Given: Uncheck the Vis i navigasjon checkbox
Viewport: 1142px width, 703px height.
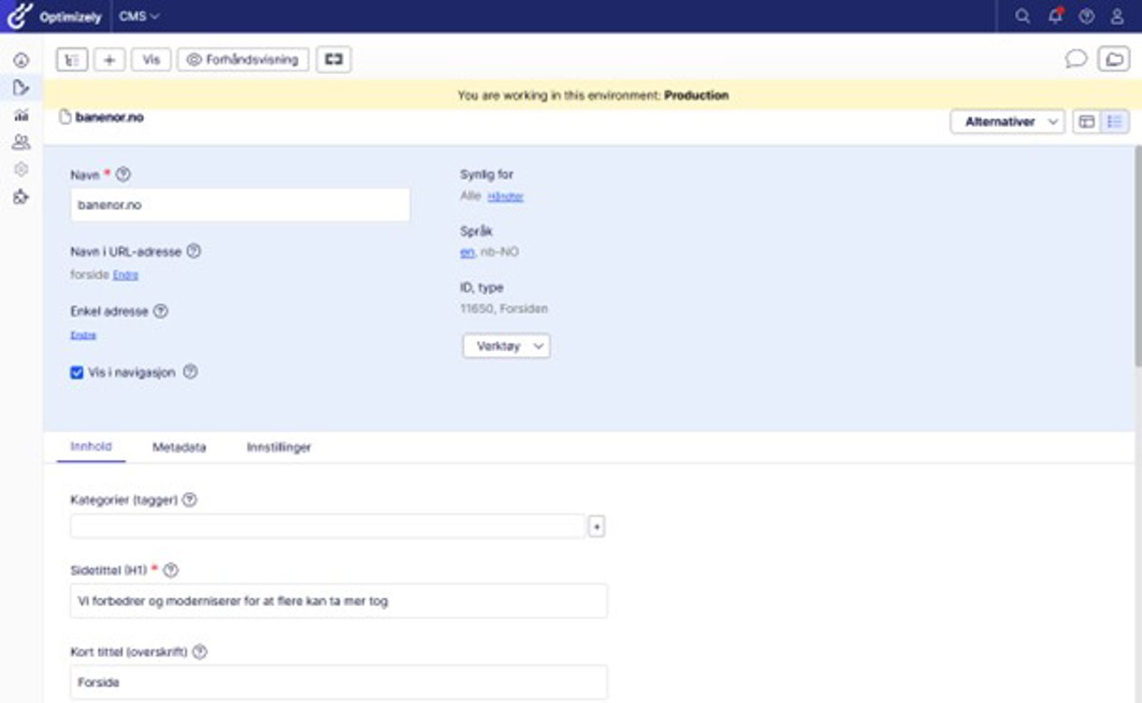Looking at the screenshot, I should [77, 373].
